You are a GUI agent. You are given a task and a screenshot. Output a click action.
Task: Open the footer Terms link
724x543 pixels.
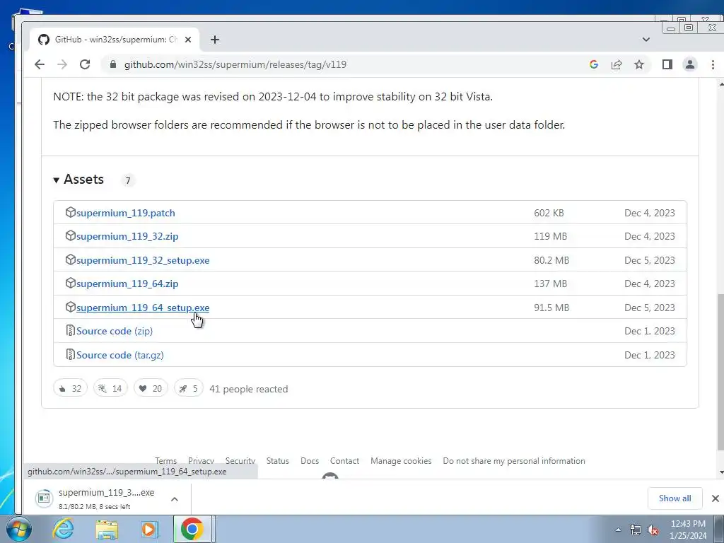pos(165,461)
